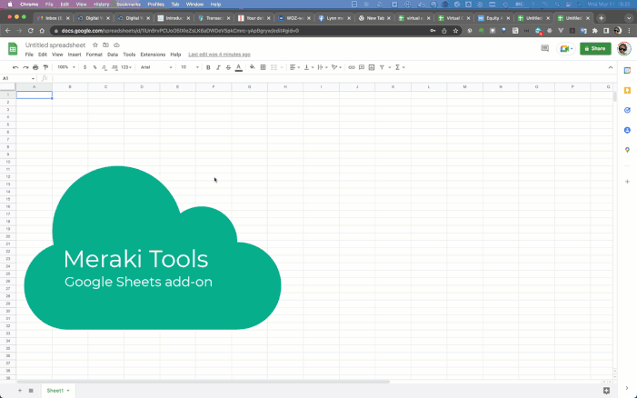
Task: Star the Untitled spreadsheet
Action: [95, 45]
